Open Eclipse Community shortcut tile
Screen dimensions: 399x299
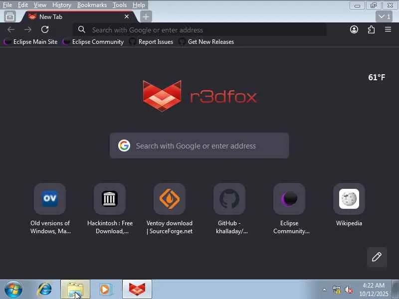289,198
